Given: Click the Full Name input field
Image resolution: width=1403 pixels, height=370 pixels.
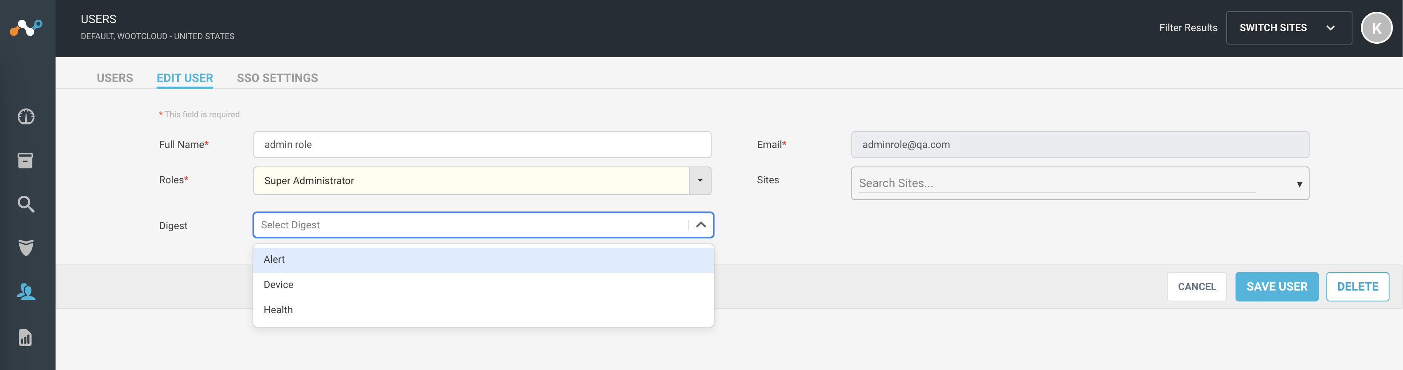Looking at the screenshot, I should [482, 145].
